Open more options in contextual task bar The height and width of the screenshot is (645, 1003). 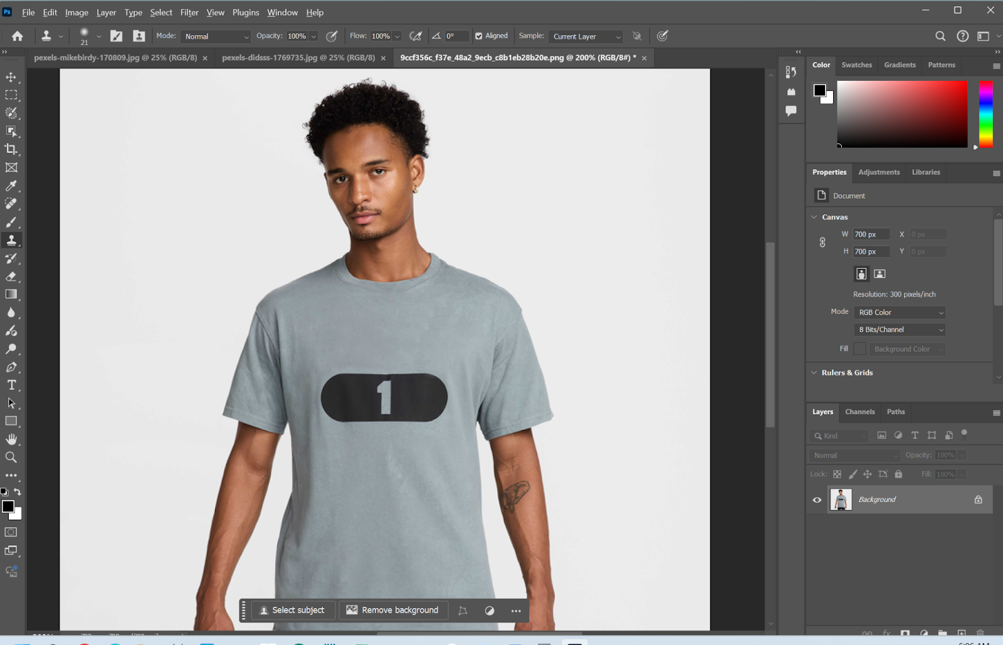516,611
